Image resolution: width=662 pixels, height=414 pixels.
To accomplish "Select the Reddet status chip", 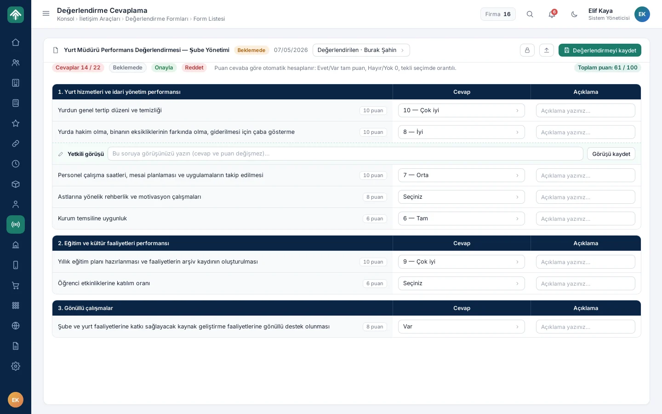I will [194, 68].
